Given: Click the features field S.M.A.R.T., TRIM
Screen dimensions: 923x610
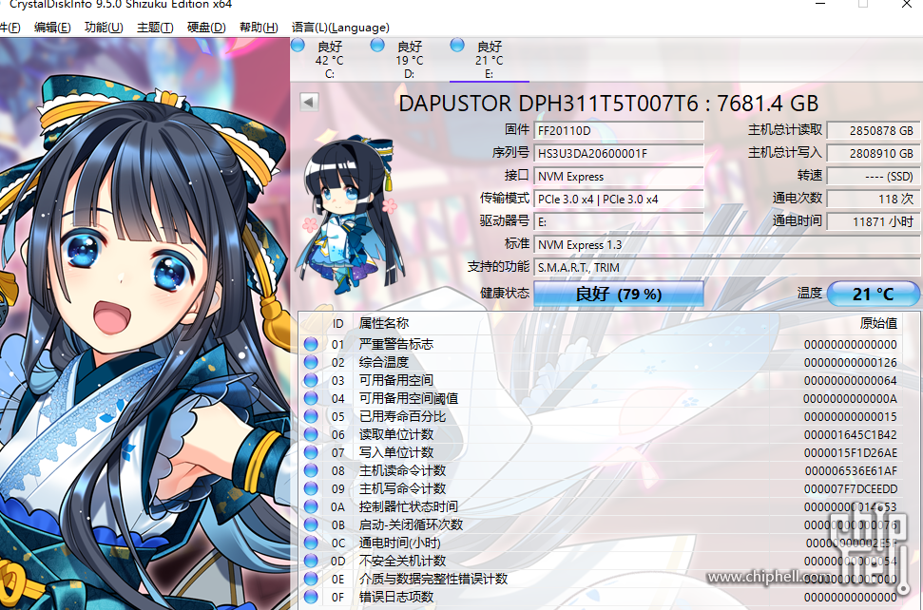Looking at the screenshot, I should tap(726, 267).
